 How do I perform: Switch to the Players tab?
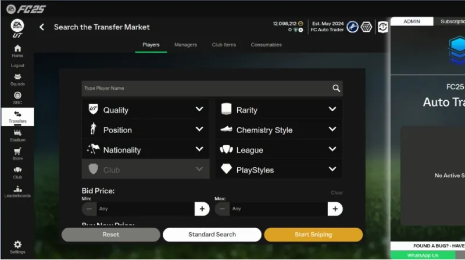coord(151,45)
